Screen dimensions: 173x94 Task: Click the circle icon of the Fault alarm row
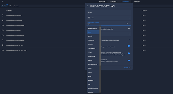[x=3, y=35]
